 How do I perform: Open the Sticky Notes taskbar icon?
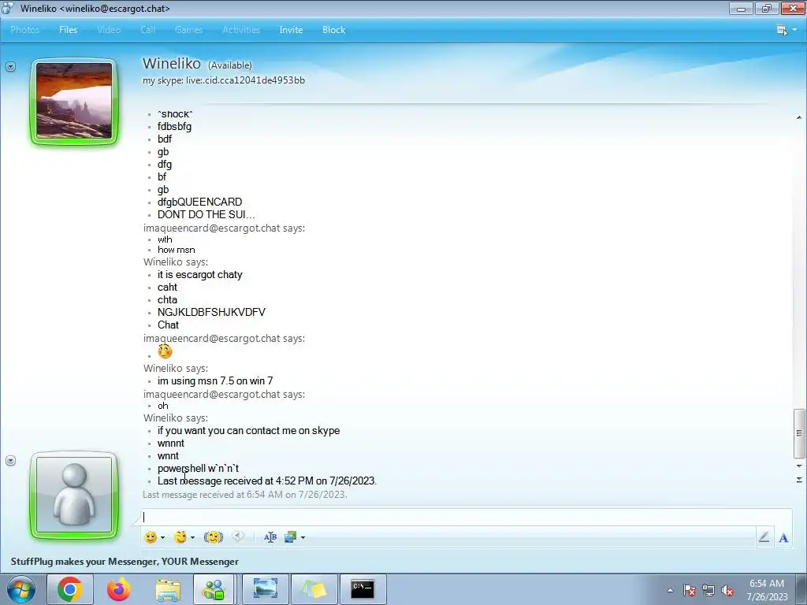314,589
